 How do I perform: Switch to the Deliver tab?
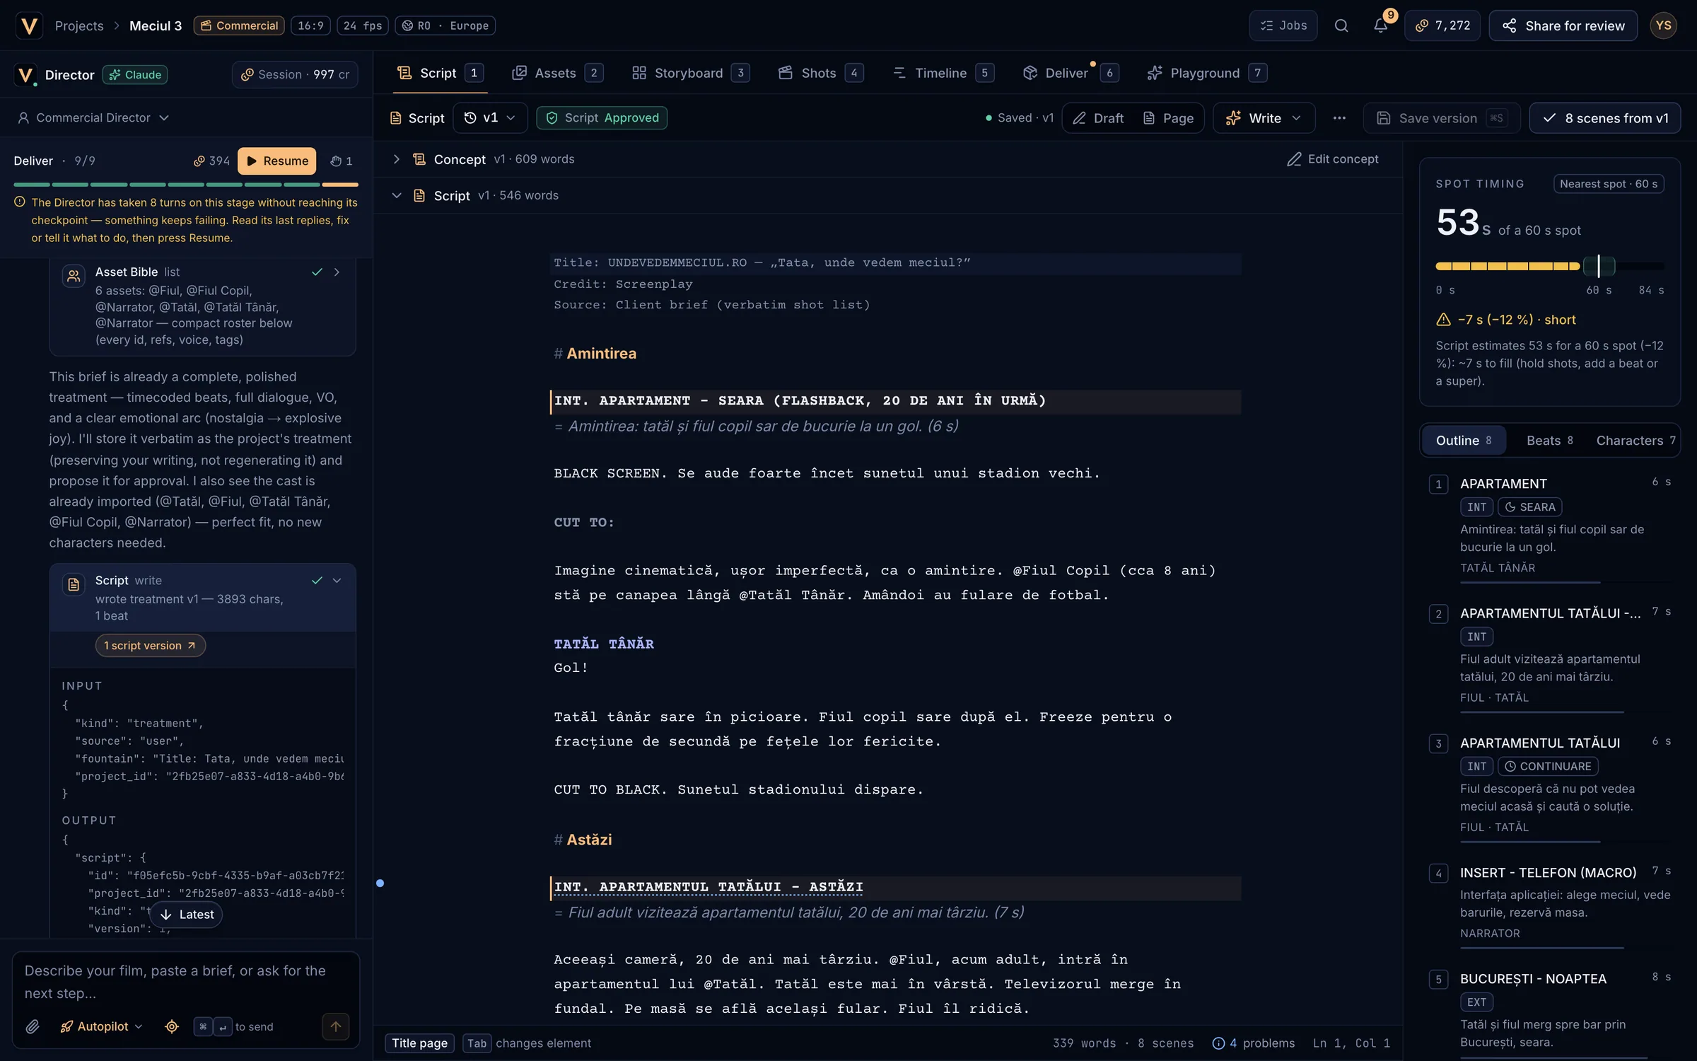click(x=1070, y=73)
